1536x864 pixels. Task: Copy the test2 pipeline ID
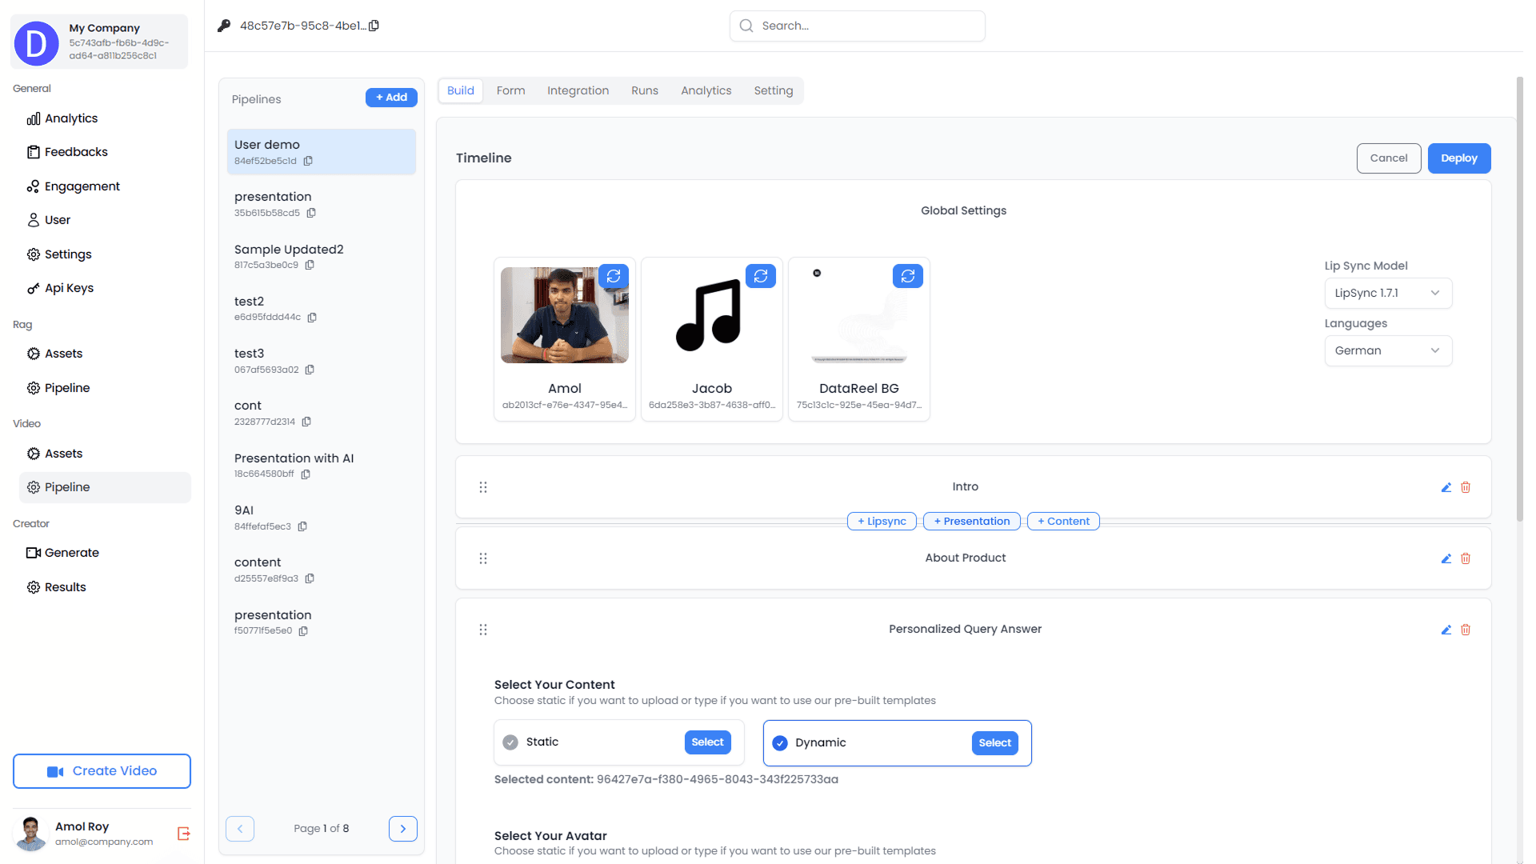click(312, 317)
